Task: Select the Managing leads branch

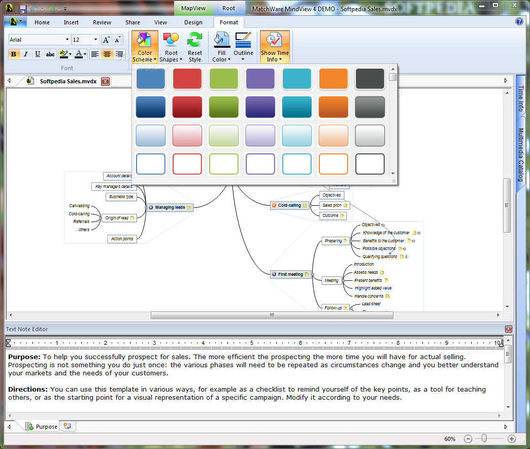Action: click(170, 208)
